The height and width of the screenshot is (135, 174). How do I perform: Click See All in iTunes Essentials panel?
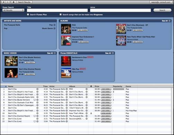[x=110, y=53]
